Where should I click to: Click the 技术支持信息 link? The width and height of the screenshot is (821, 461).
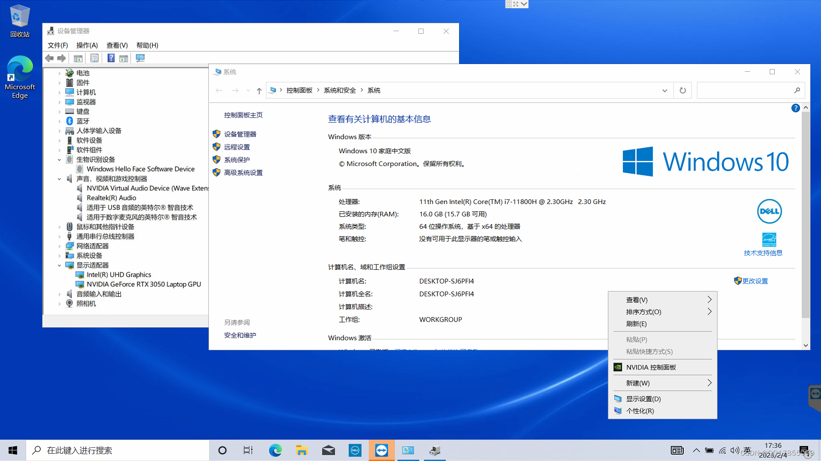[x=763, y=253]
